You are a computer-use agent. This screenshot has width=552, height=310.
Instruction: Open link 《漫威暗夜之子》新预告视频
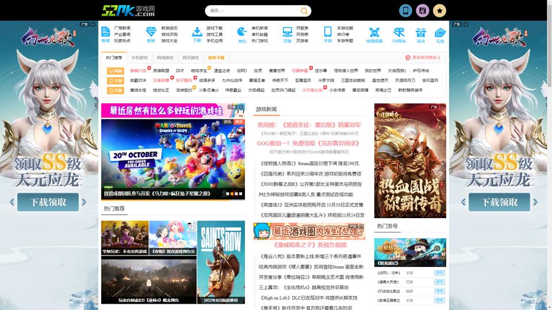coord(310,245)
